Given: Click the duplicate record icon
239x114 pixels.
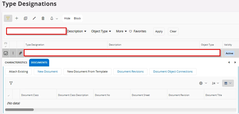Looking at the screenshot, I should pos(25,18).
